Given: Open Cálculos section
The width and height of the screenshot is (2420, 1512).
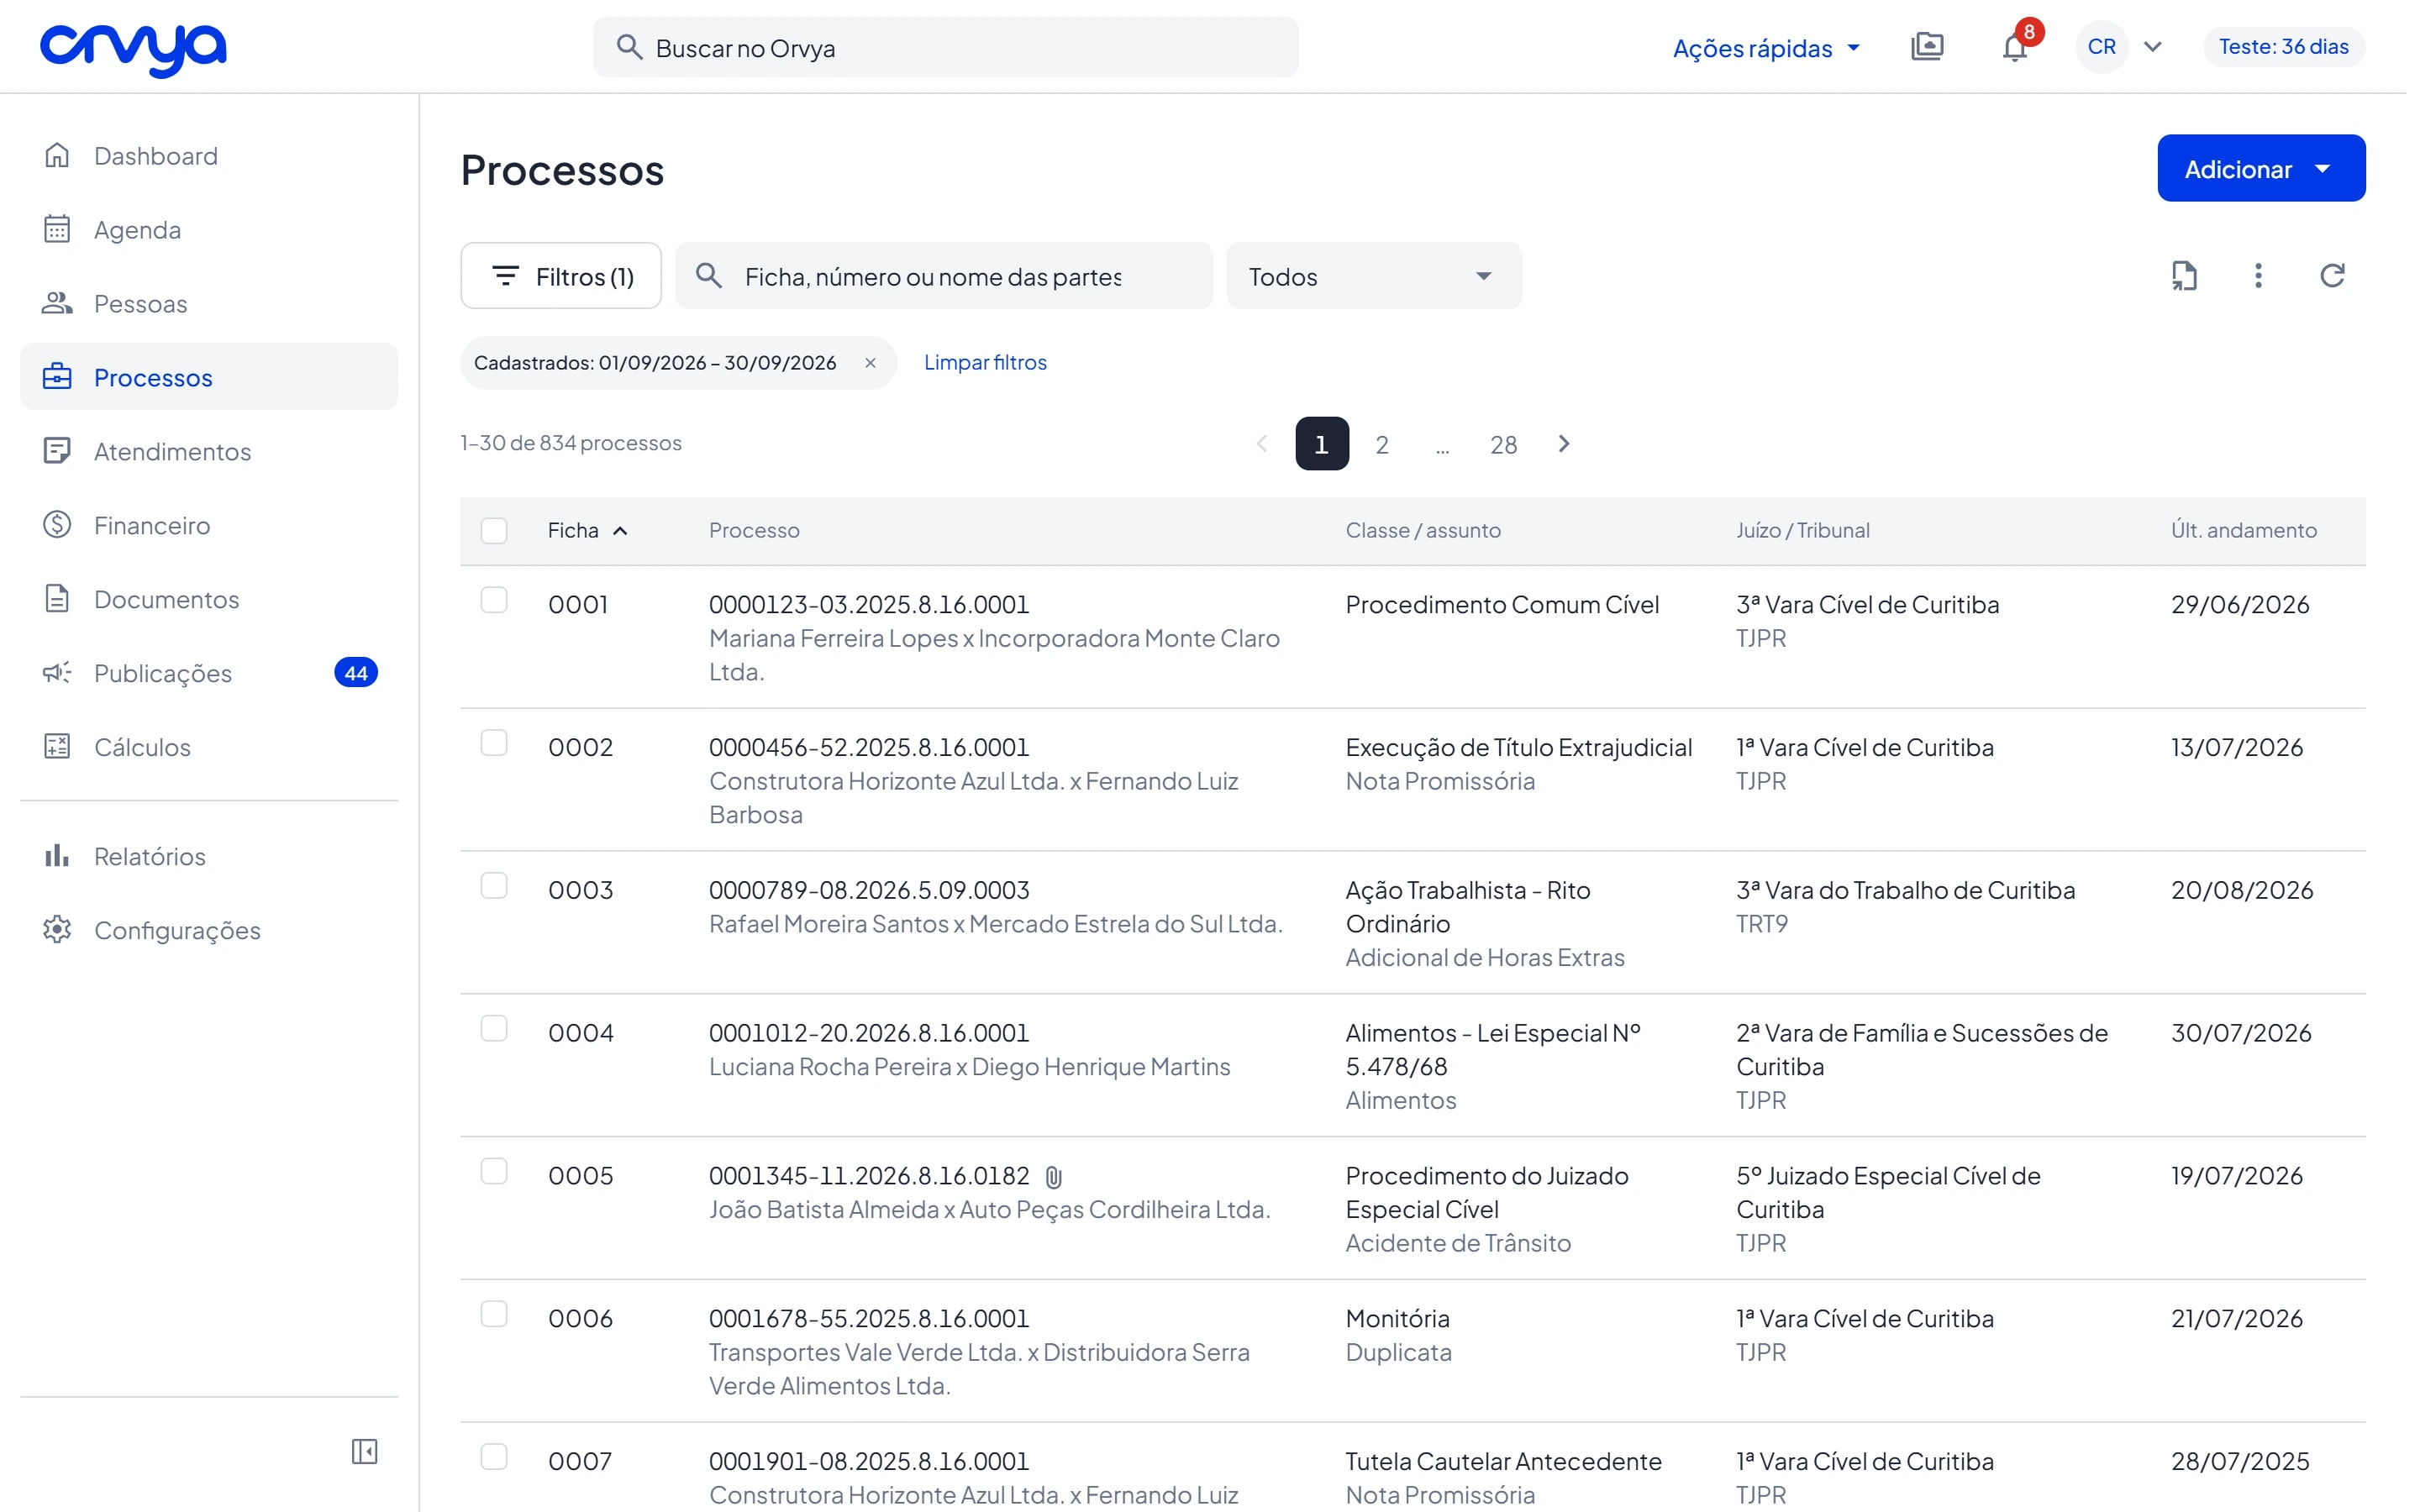Looking at the screenshot, I should point(209,748).
